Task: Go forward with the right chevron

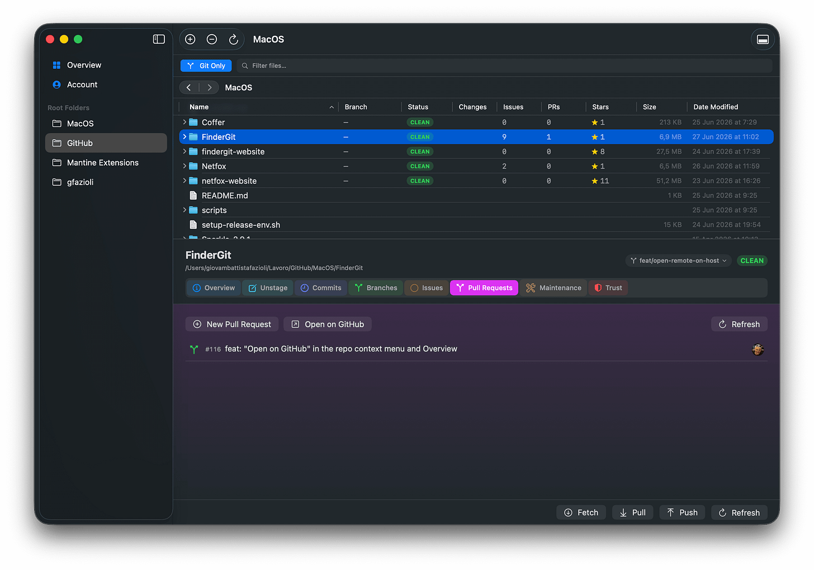Action: click(x=209, y=87)
